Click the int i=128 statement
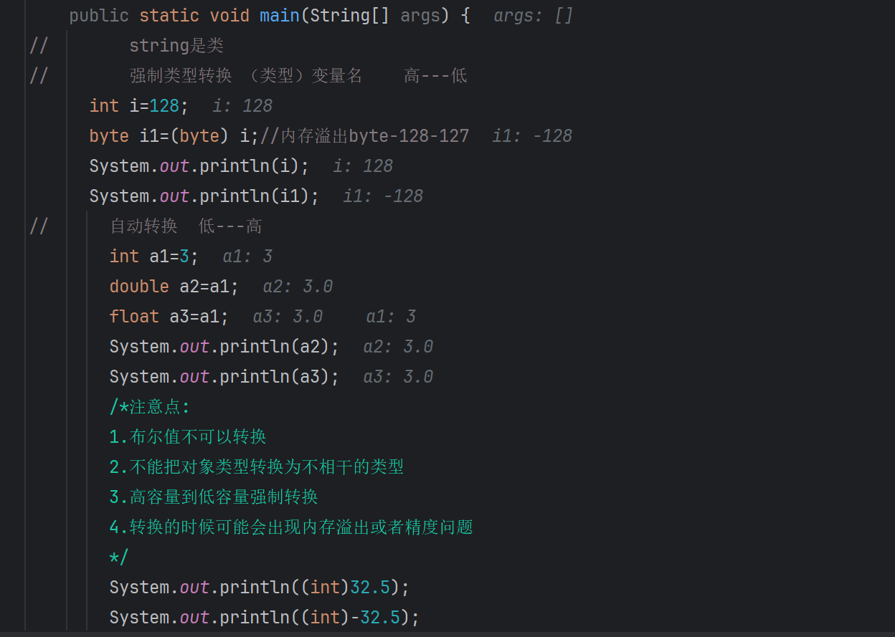Screen dimensions: 895x637 [133, 105]
